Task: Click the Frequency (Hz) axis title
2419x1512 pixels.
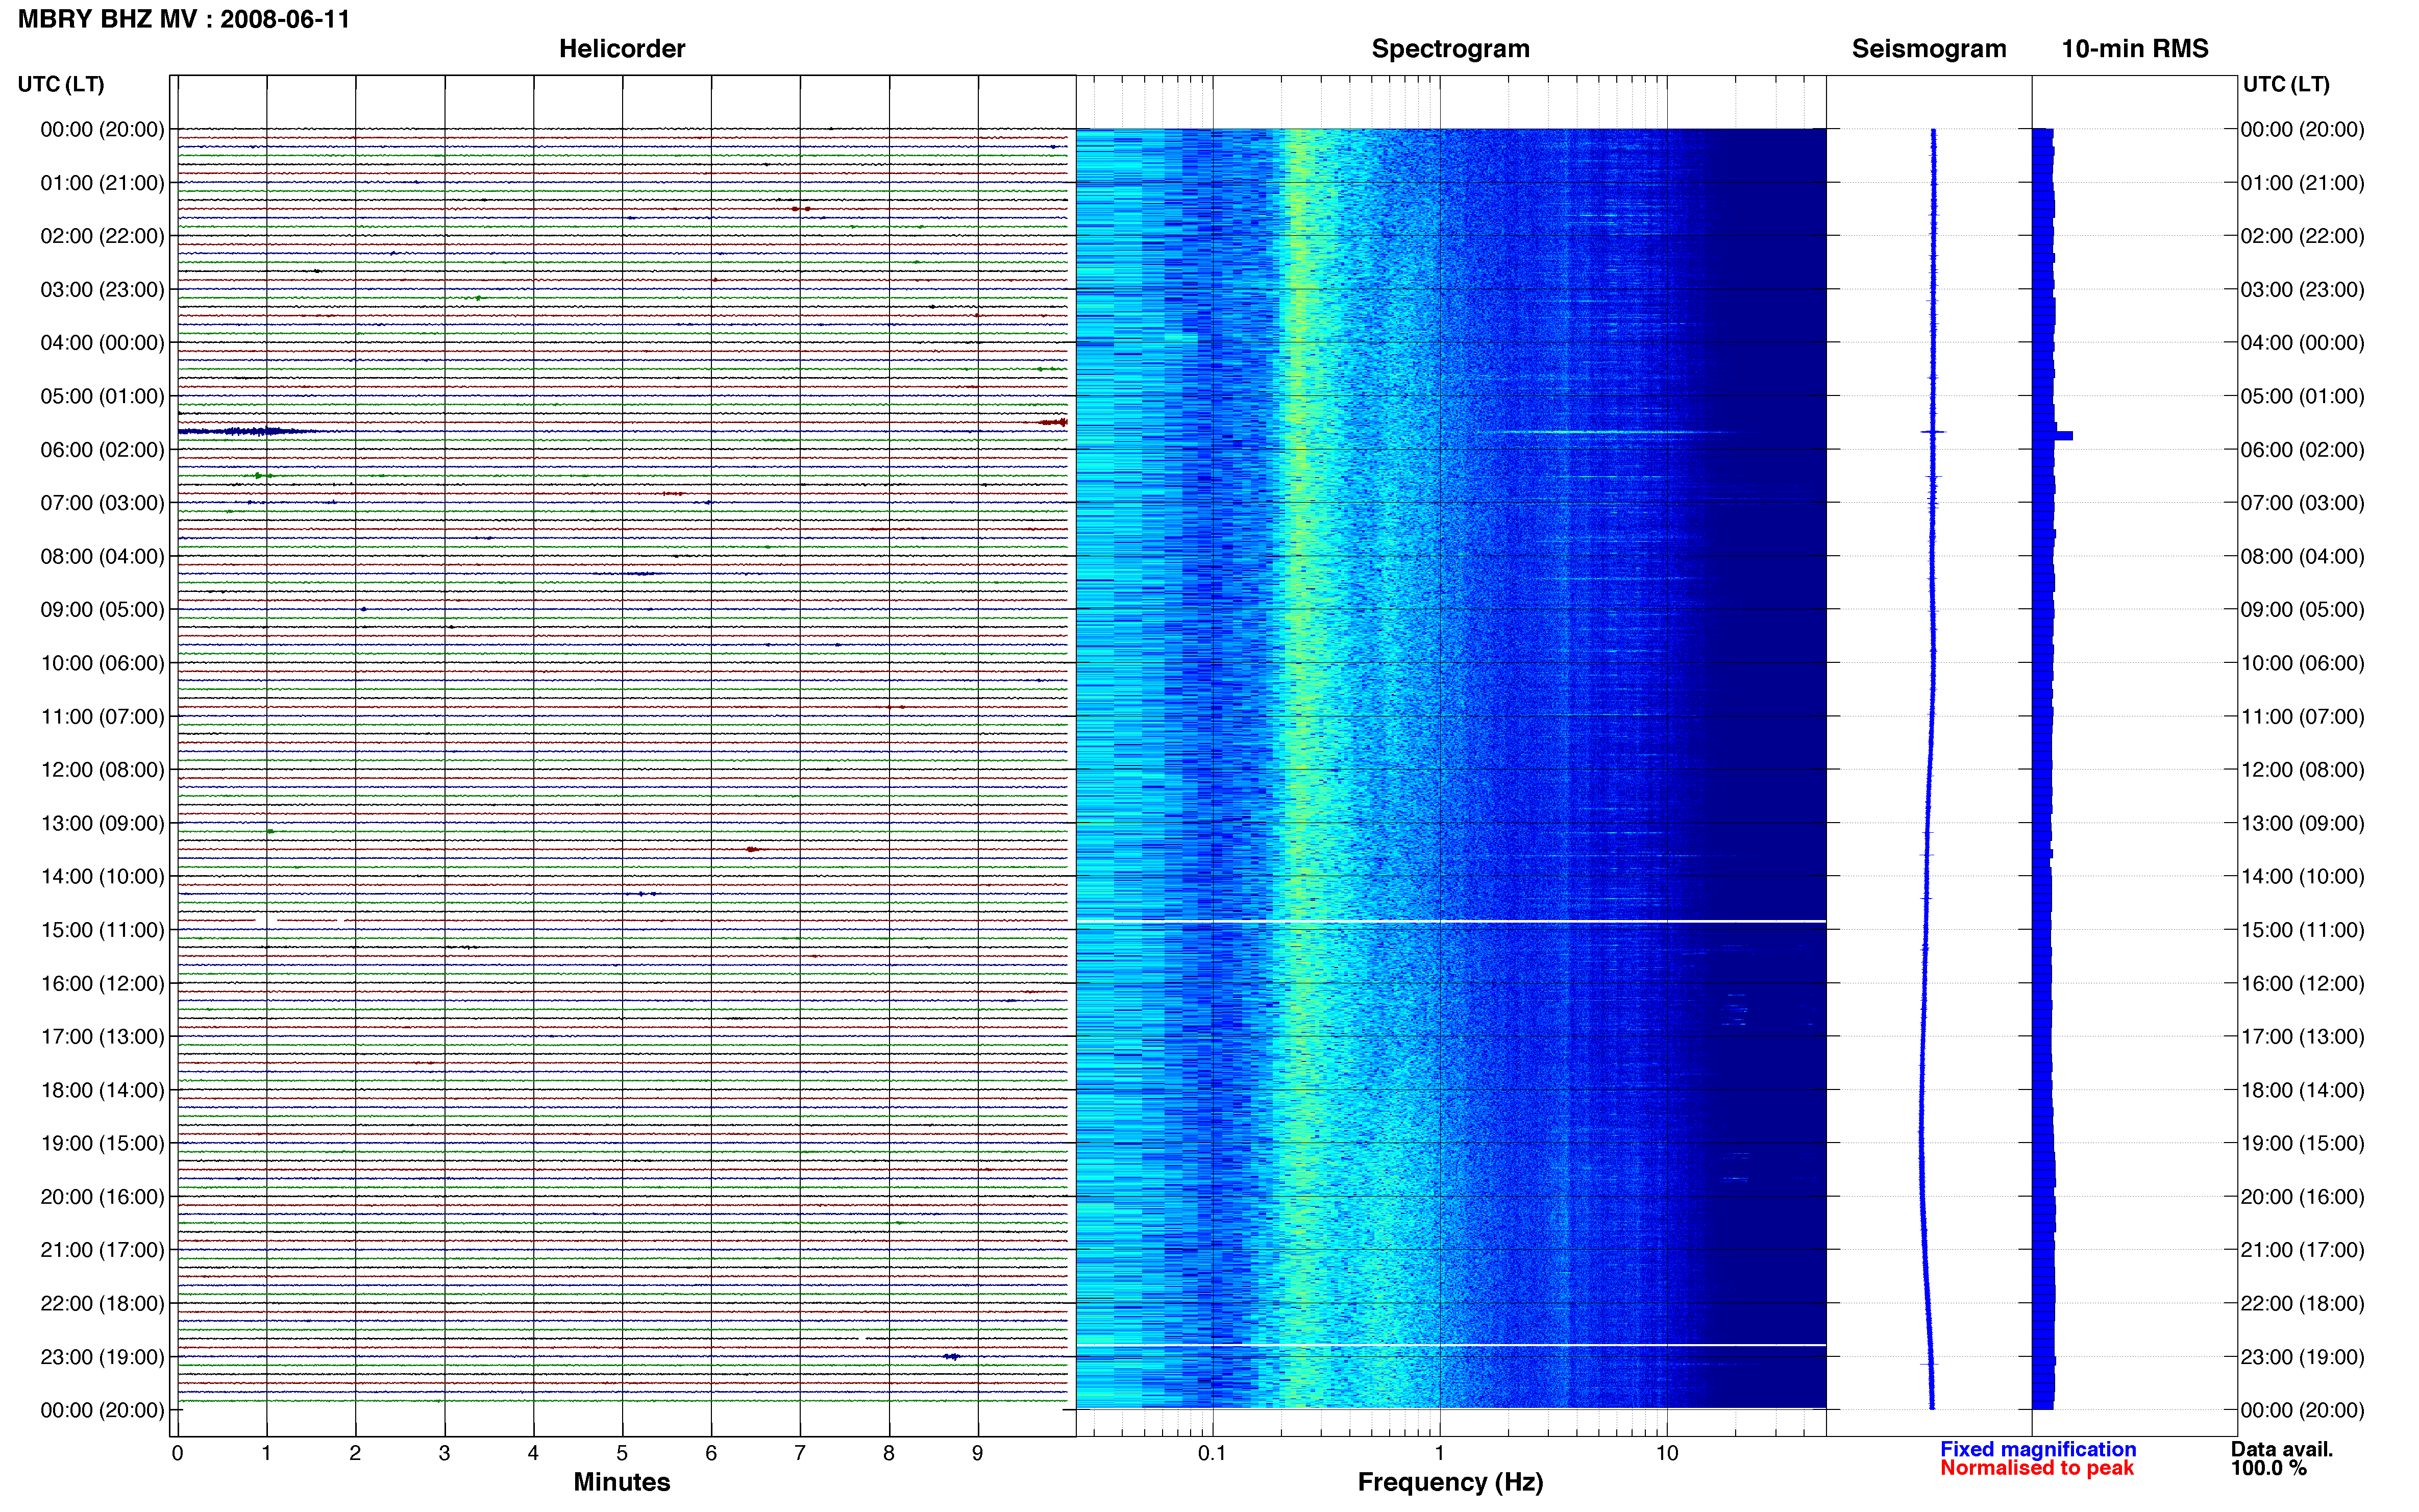Action: pyautogui.click(x=1450, y=1482)
